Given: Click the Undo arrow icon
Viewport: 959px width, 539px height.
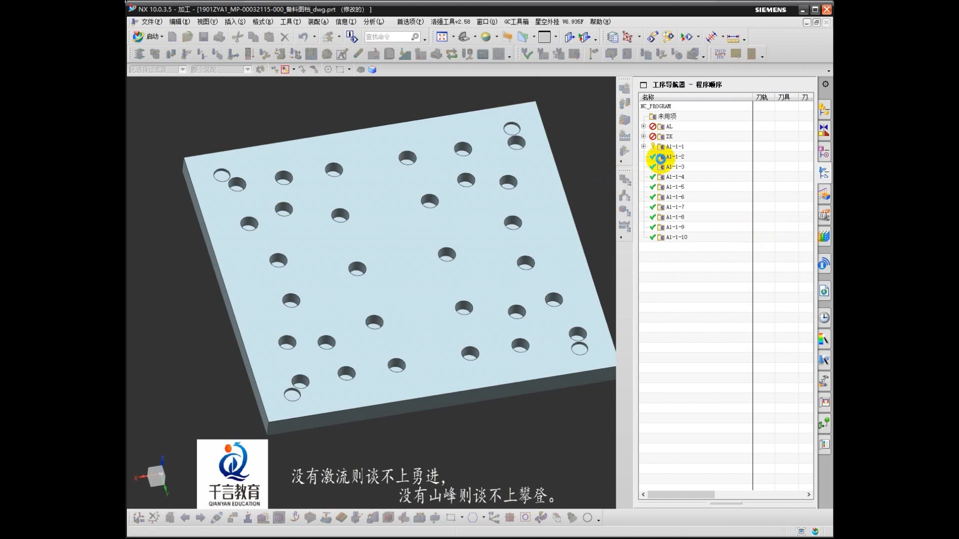Looking at the screenshot, I should click(303, 37).
